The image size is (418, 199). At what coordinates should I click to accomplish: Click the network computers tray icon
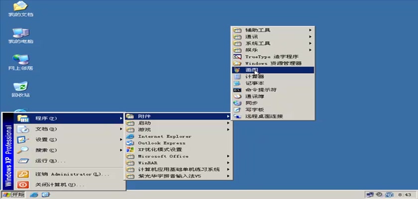tap(370, 195)
